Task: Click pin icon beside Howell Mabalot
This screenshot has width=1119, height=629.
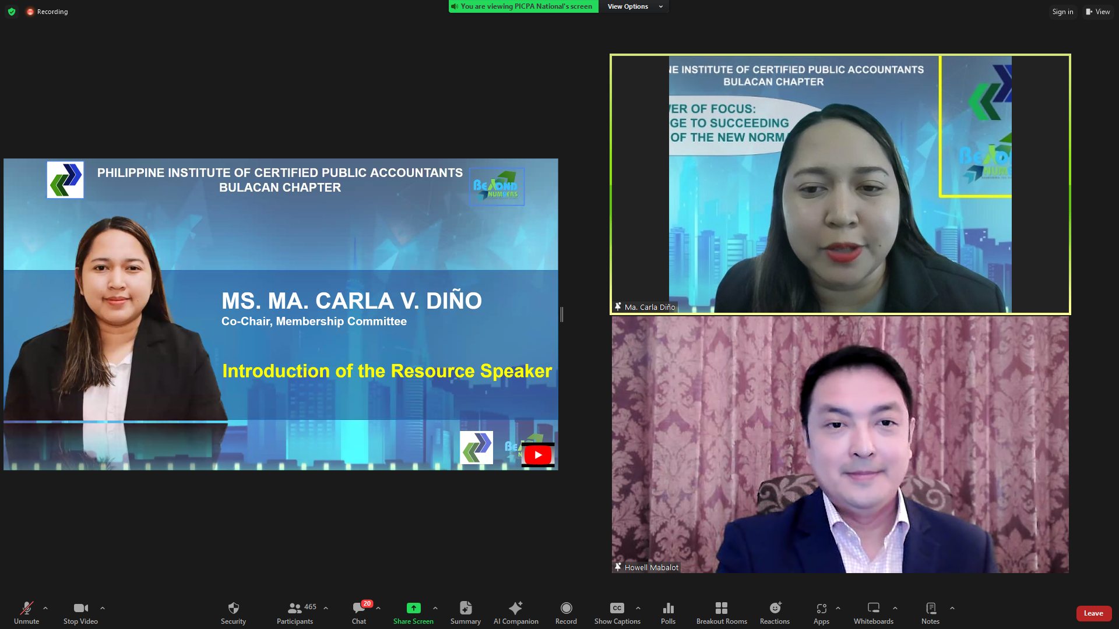Action: [x=618, y=567]
